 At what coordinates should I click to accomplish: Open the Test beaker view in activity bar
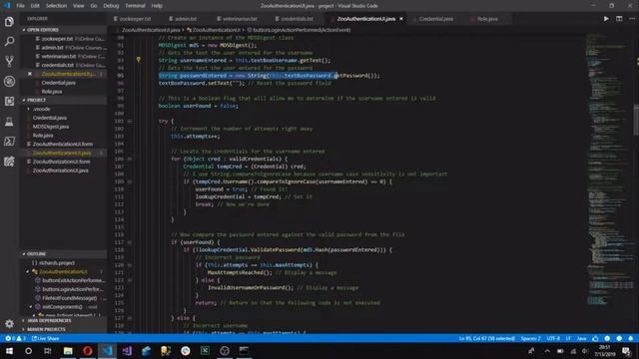(9, 121)
